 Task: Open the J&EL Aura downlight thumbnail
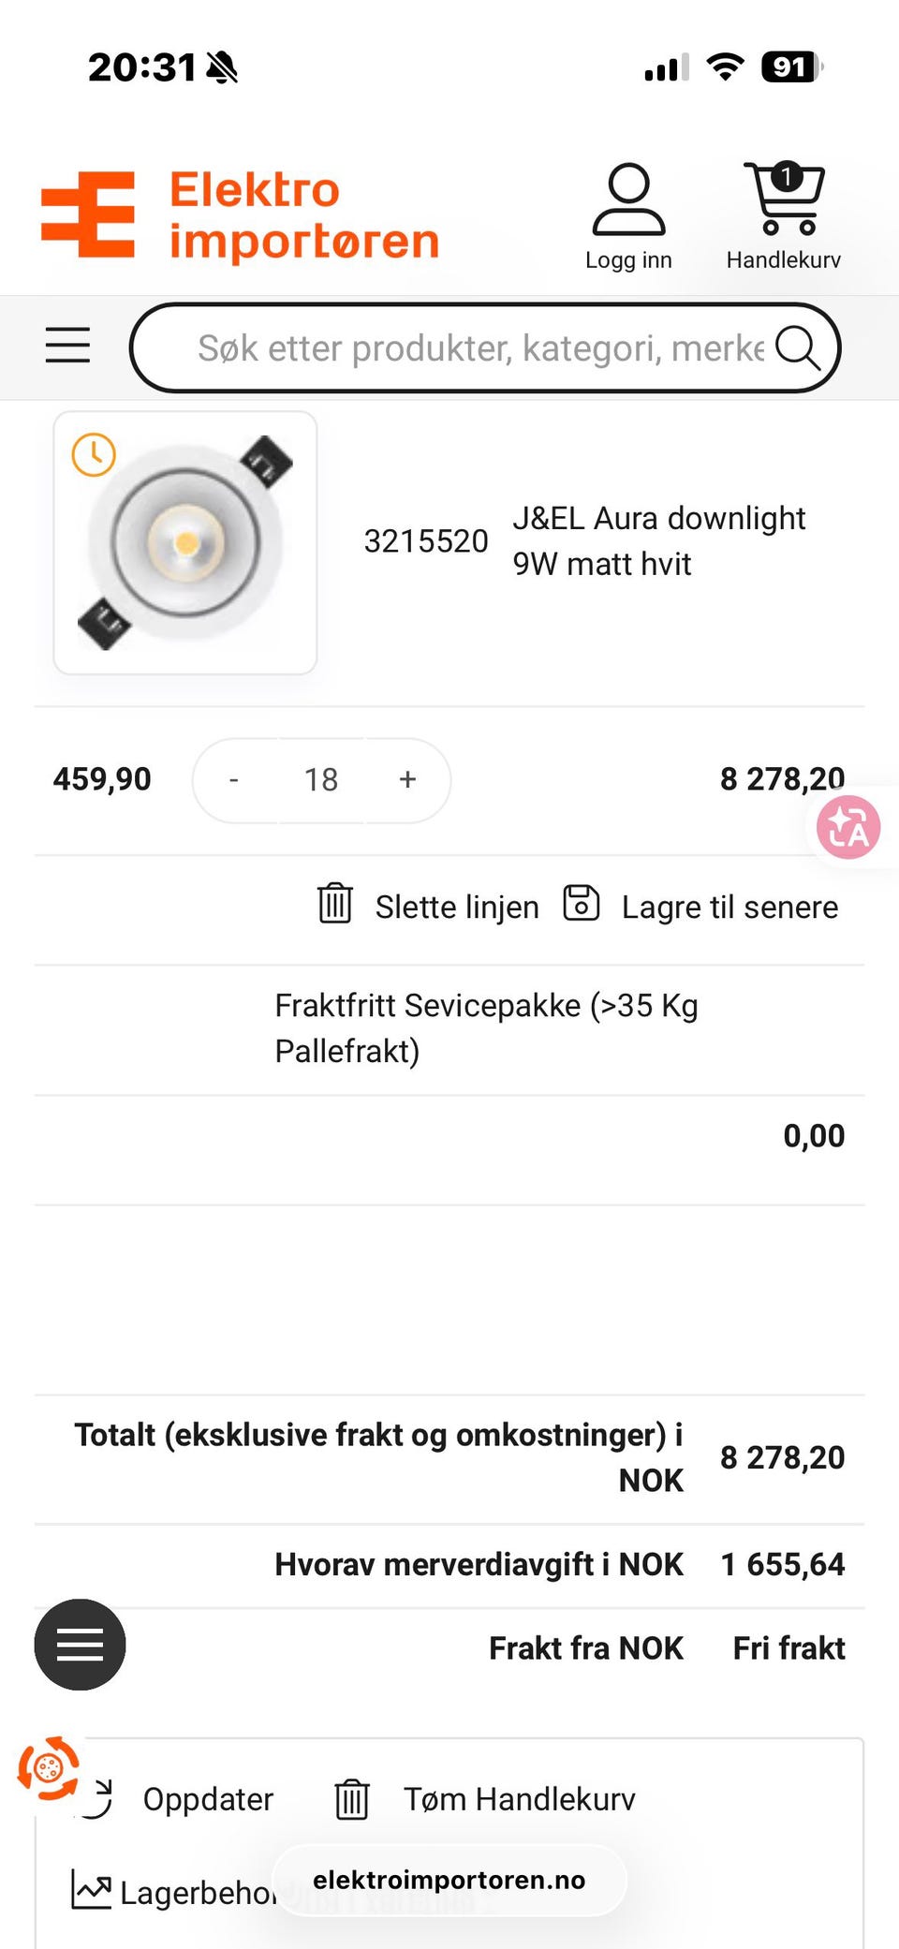[x=185, y=542]
